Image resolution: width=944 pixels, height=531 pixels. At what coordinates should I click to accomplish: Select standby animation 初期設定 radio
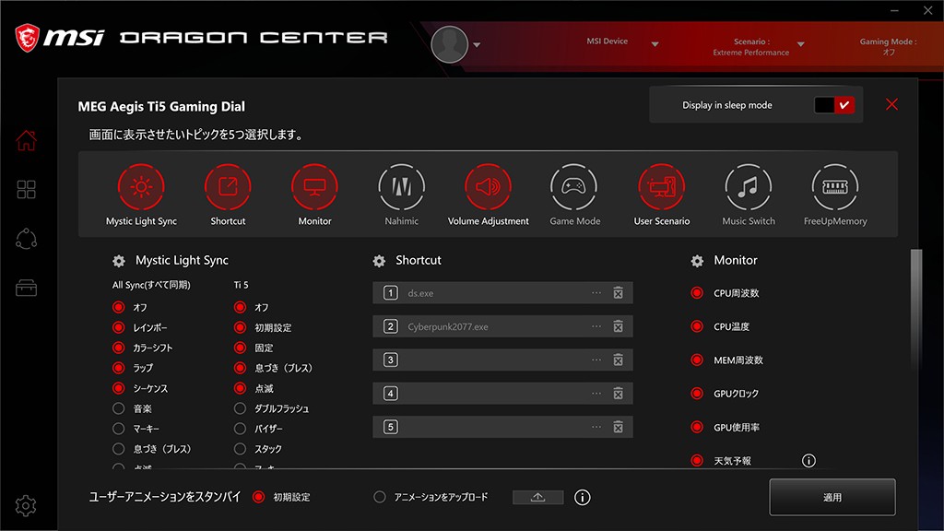[x=258, y=497]
